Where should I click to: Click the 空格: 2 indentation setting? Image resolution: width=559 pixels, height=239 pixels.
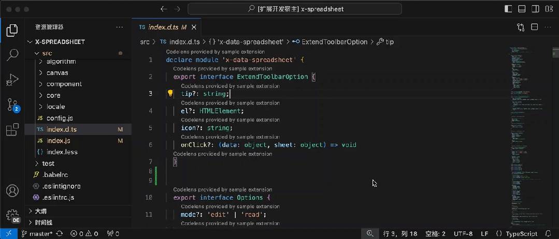coord(436,234)
